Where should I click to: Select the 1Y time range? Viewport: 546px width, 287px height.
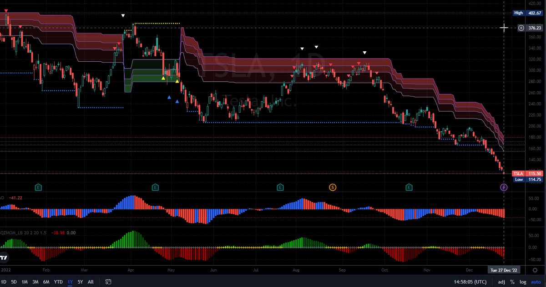click(x=70, y=282)
